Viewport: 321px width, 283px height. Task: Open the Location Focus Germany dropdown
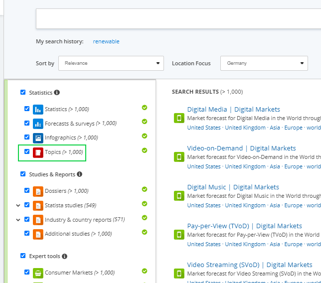click(x=264, y=63)
